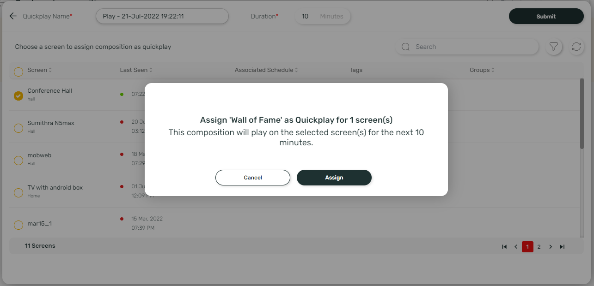
Task: Focus the Search screens field
Action: tap(467, 47)
